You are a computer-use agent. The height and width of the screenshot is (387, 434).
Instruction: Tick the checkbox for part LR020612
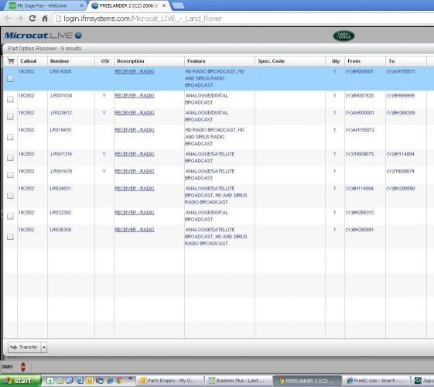(x=10, y=116)
